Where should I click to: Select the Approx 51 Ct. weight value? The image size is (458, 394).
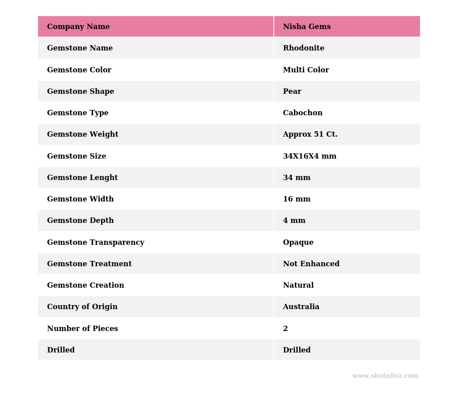(310, 134)
